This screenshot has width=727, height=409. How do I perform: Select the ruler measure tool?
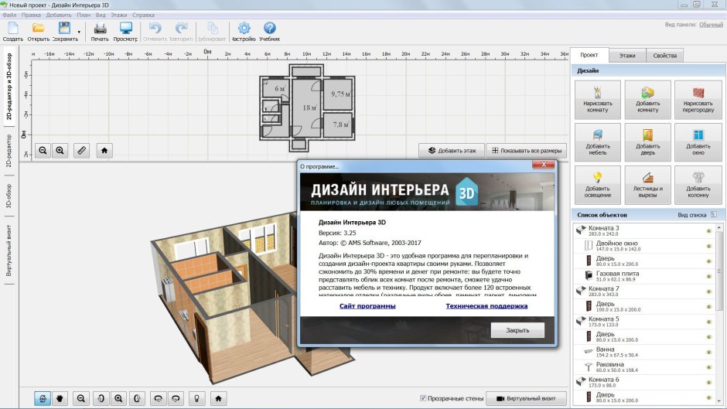(x=82, y=150)
